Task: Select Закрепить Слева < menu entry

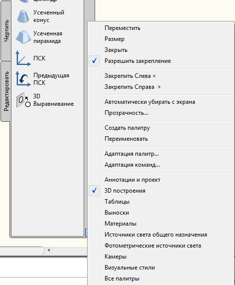Action: point(160,76)
